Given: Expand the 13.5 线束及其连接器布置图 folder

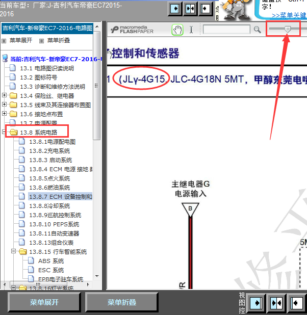Looking at the screenshot, I should [x=4, y=104].
